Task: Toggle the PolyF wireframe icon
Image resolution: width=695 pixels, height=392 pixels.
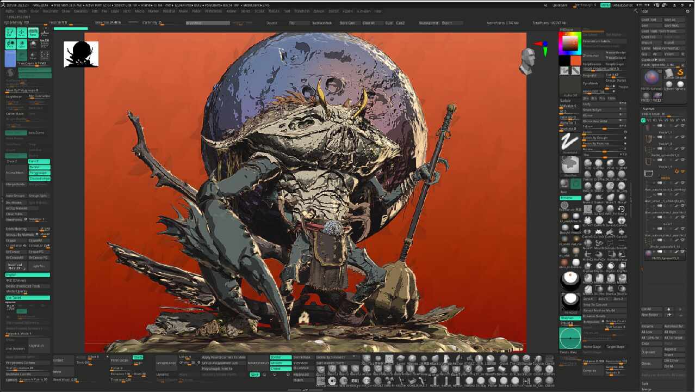Action: click(45, 45)
